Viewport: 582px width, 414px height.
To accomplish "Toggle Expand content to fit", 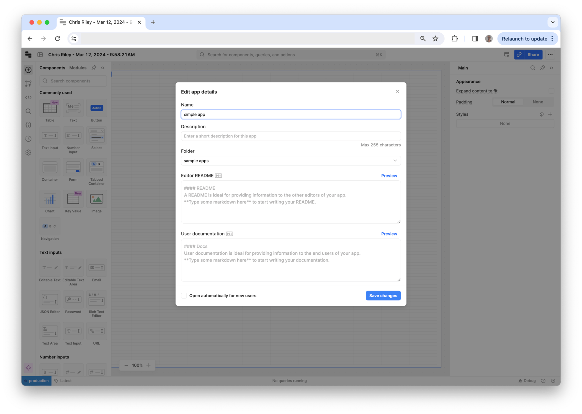I will (551, 91).
